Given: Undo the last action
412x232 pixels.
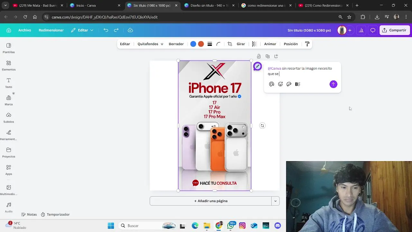Looking at the screenshot, I should 106,30.
